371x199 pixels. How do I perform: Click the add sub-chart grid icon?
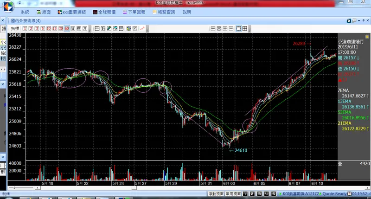pyautogui.click(x=225, y=29)
